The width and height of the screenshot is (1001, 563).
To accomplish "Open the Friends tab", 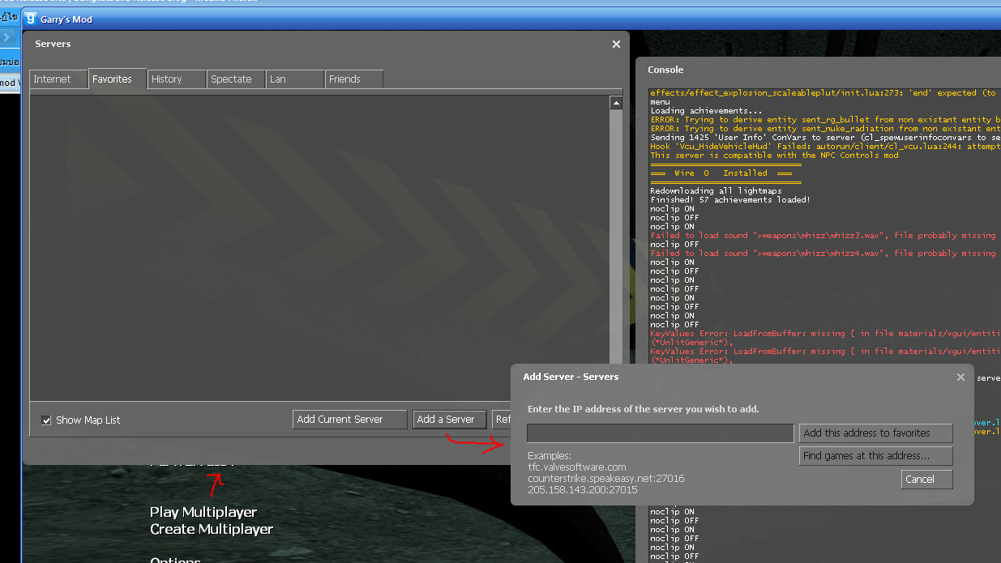I will pos(354,79).
